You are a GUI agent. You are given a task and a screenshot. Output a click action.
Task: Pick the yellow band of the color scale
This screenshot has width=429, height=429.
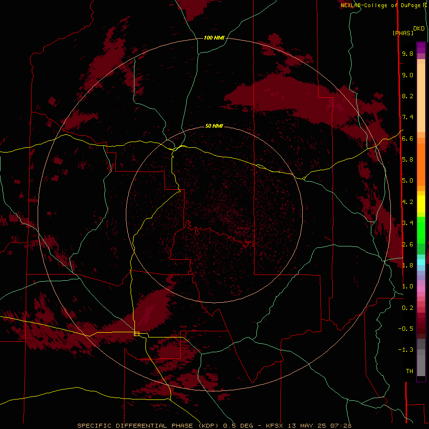point(421,204)
